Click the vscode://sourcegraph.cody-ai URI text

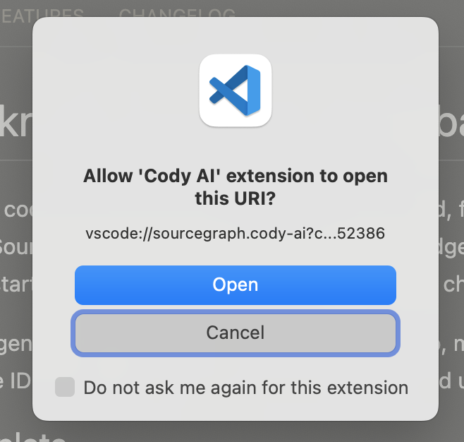point(236,234)
